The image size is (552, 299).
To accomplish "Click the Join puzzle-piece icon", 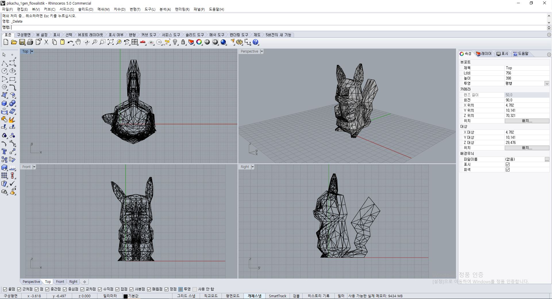I will (x=4, y=119).
